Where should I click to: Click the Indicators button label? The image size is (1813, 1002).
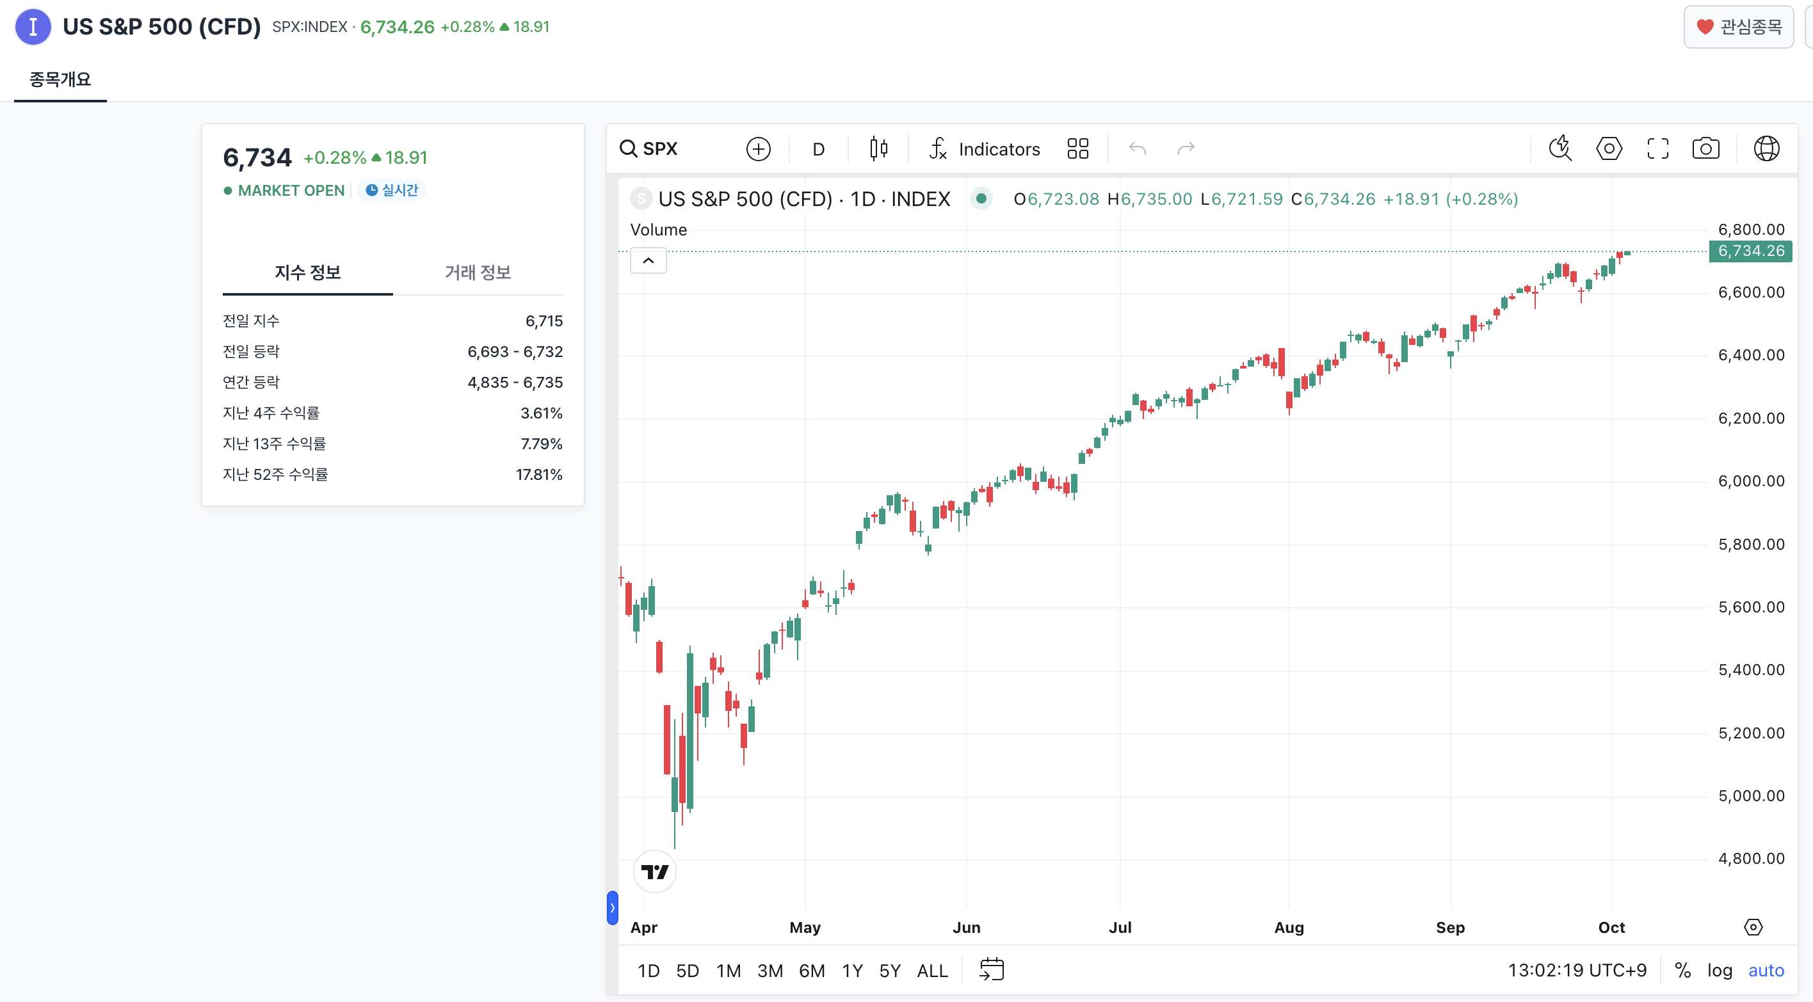tap(999, 149)
